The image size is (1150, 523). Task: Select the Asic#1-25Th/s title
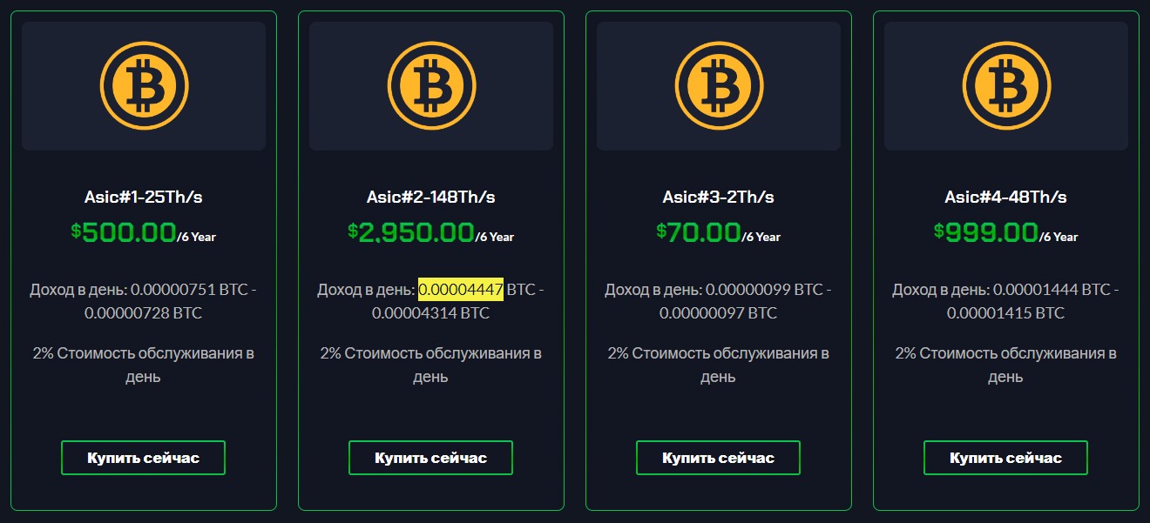click(x=144, y=198)
